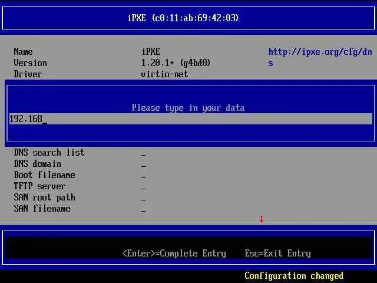
Task: Click the iPXE name value
Action: [151, 52]
